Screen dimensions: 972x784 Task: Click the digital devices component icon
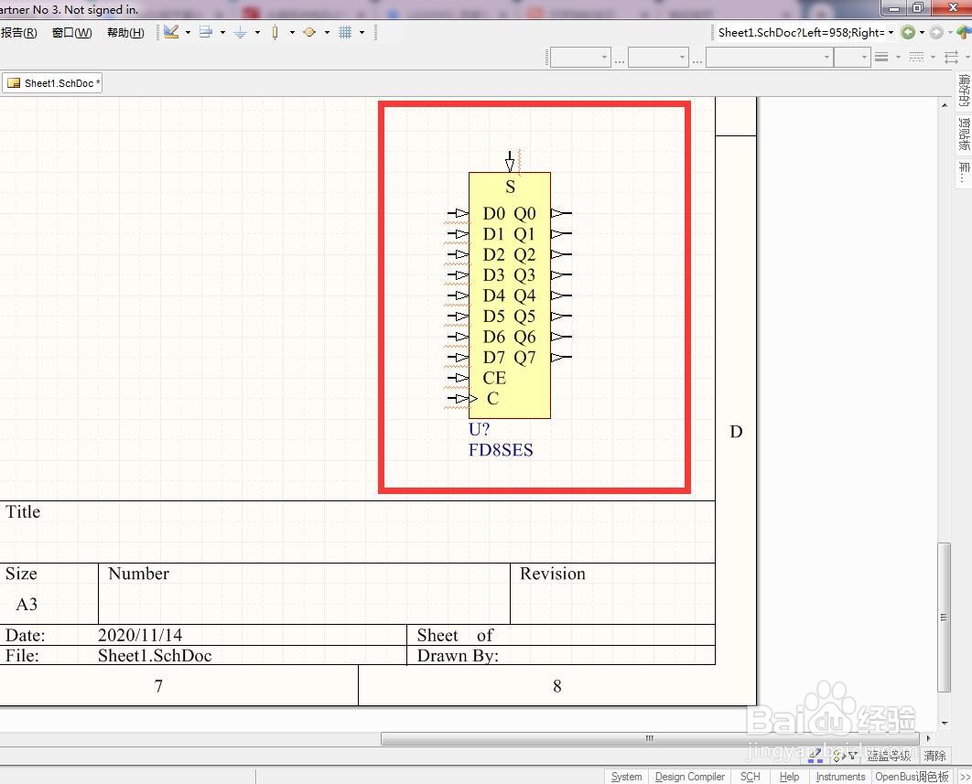275,32
